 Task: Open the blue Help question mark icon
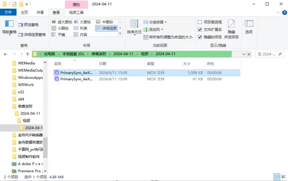[285, 12]
